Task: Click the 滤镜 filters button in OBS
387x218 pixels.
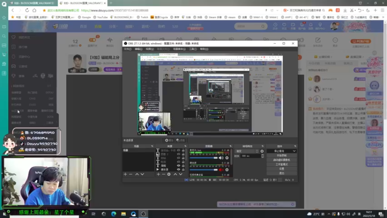Action: pyautogui.click(x=180, y=140)
